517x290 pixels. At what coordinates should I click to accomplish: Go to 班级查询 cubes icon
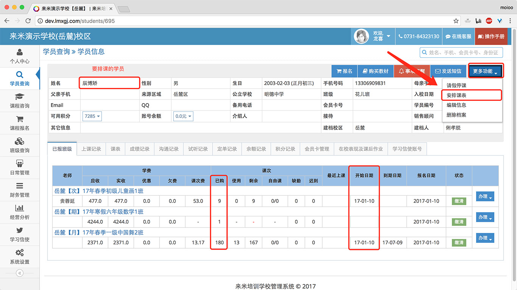coord(20,142)
